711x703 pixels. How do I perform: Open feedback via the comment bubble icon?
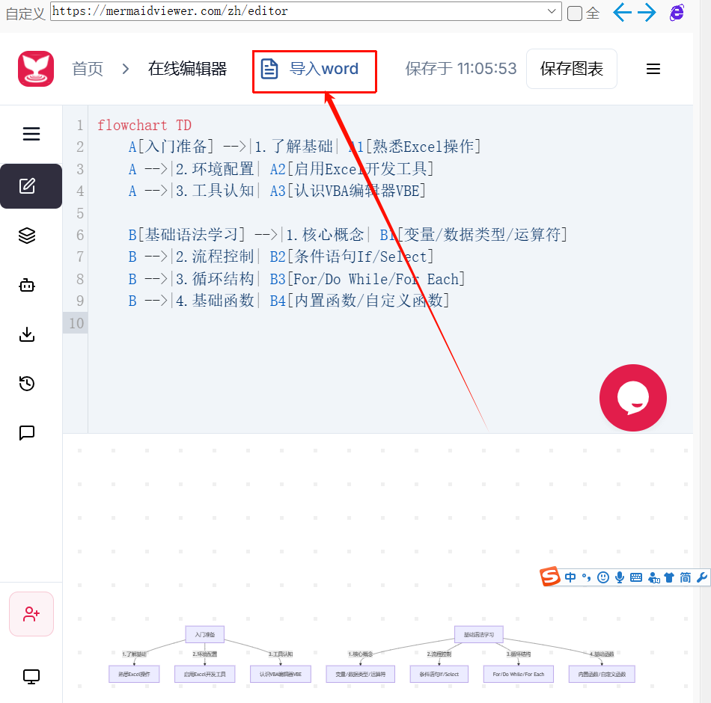tap(26, 433)
